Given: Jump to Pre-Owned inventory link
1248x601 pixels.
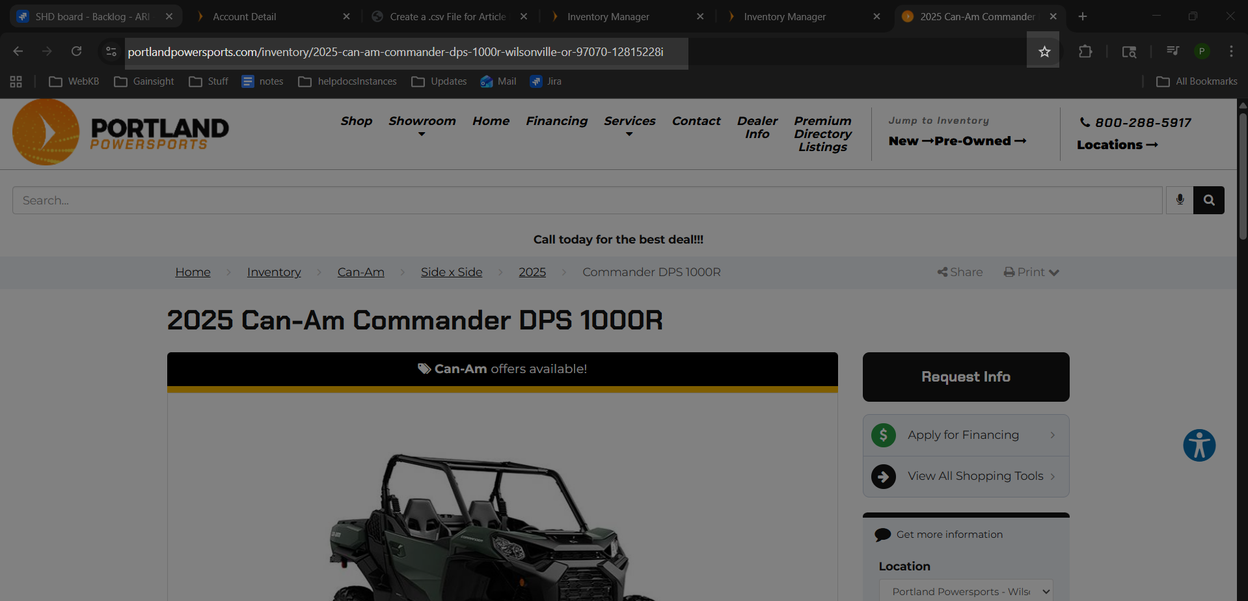Looking at the screenshot, I should [x=981, y=141].
